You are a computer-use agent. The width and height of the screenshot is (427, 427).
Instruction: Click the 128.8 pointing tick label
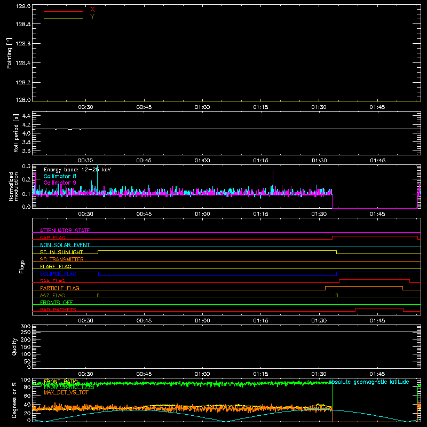click(23, 24)
